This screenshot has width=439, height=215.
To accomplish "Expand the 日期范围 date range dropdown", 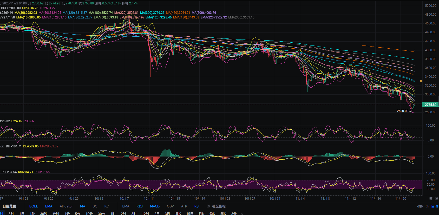I will (x=11, y=206).
